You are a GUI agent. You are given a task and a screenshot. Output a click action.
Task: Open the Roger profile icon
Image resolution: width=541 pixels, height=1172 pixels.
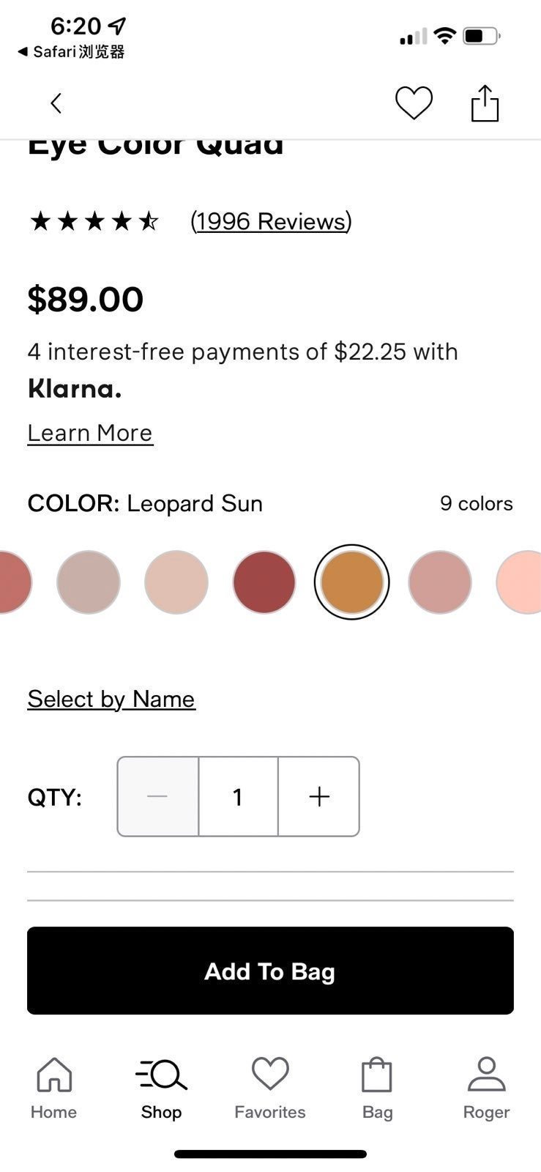click(486, 1088)
